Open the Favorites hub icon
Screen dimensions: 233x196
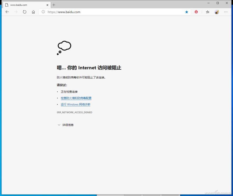pyautogui.click(x=207, y=12)
